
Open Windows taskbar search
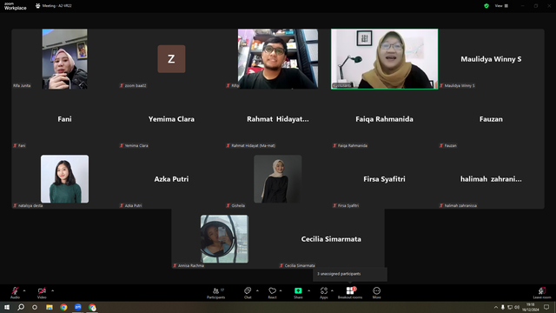21,307
